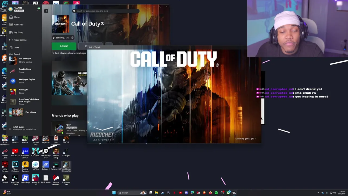Image resolution: width=348 pixels, height=196 pixels.
Task: Open AMD Privacy View shortcut
Action: point(46,154)
